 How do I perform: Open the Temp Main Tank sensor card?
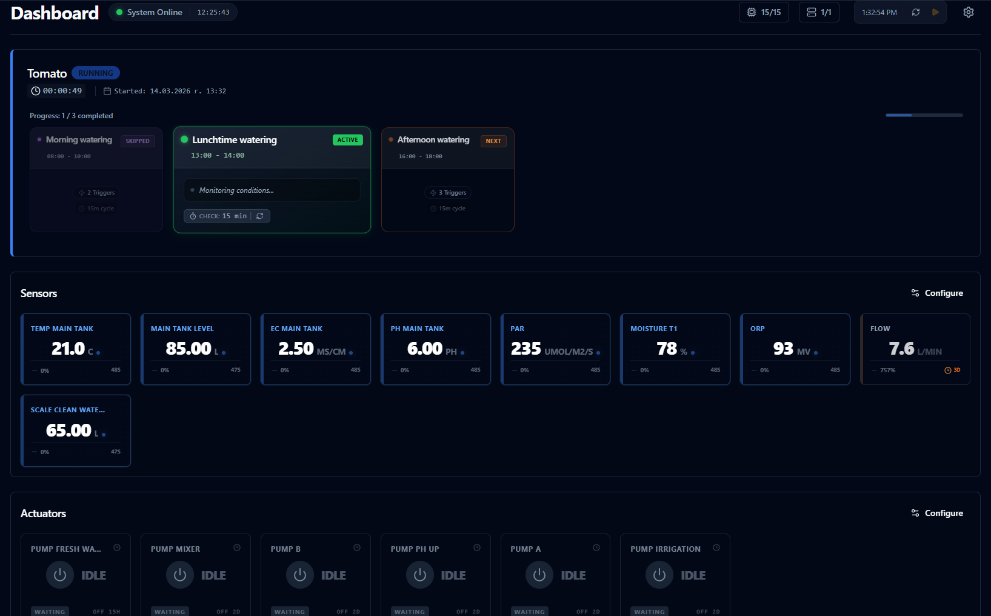(x=76, y=349)
